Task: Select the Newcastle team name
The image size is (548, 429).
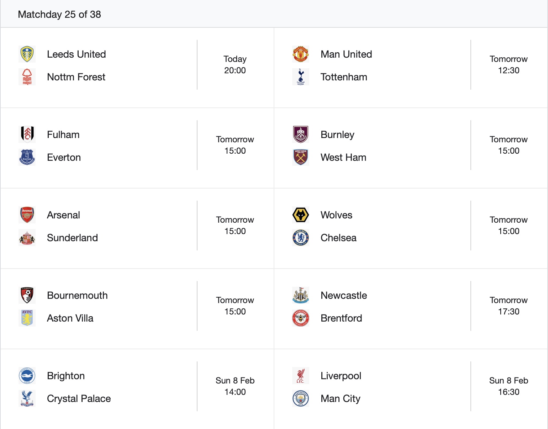Action: click(343, 295)
